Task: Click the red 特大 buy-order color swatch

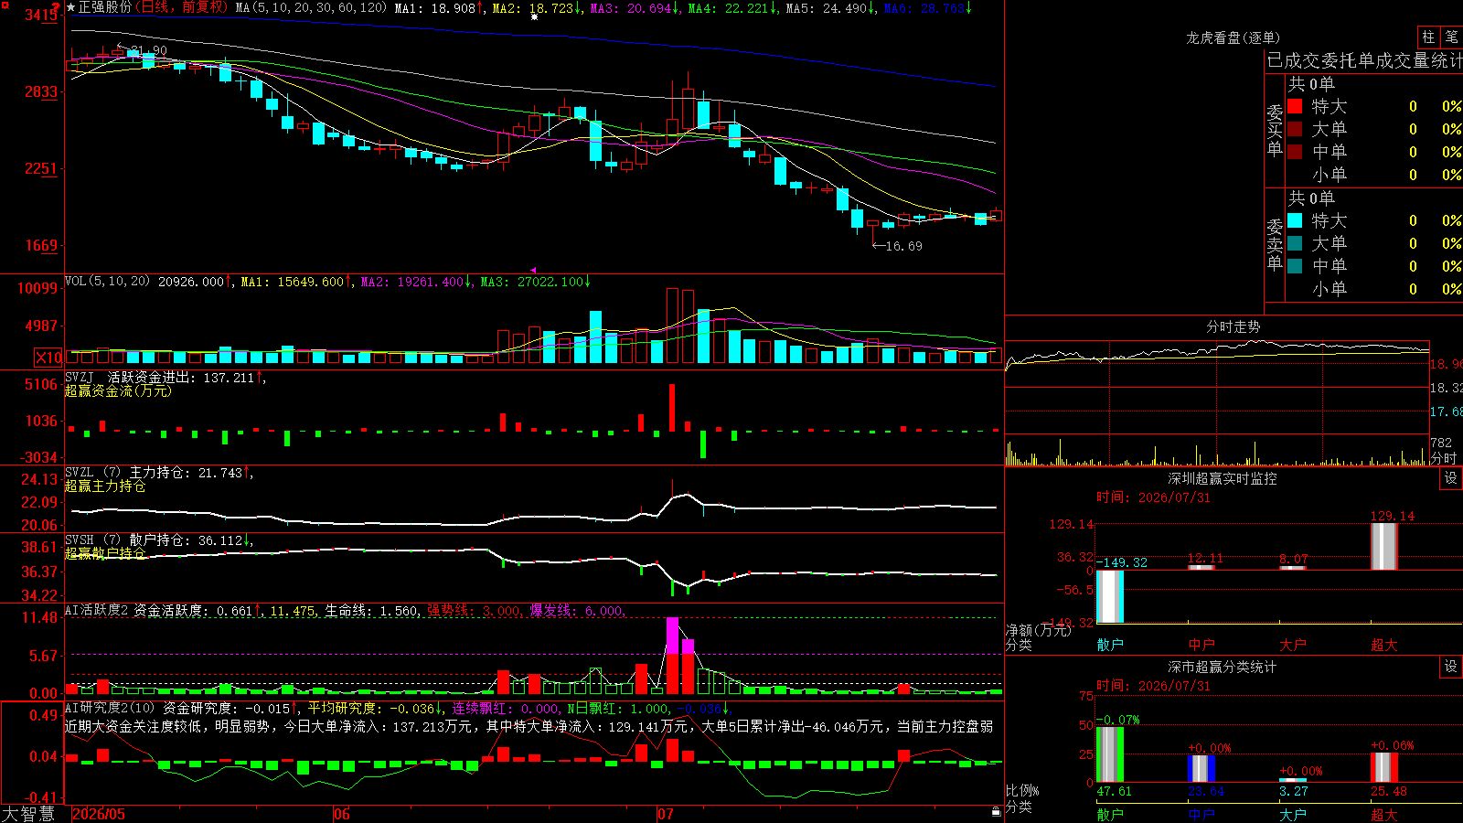Action: click(1295, 106)
